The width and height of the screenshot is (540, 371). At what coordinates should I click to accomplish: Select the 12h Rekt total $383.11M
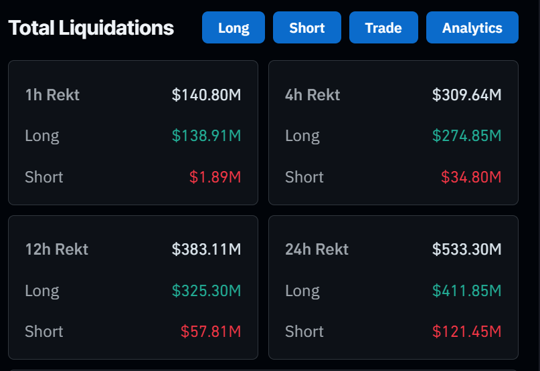click(x=206, y=249)
